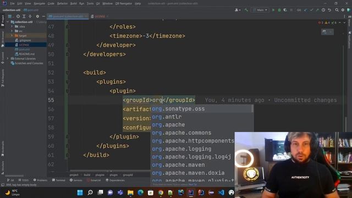The width and height of the screenshot is (352, 198).
Task: Run with Coverage icon
Action: [x=285, y=10]
